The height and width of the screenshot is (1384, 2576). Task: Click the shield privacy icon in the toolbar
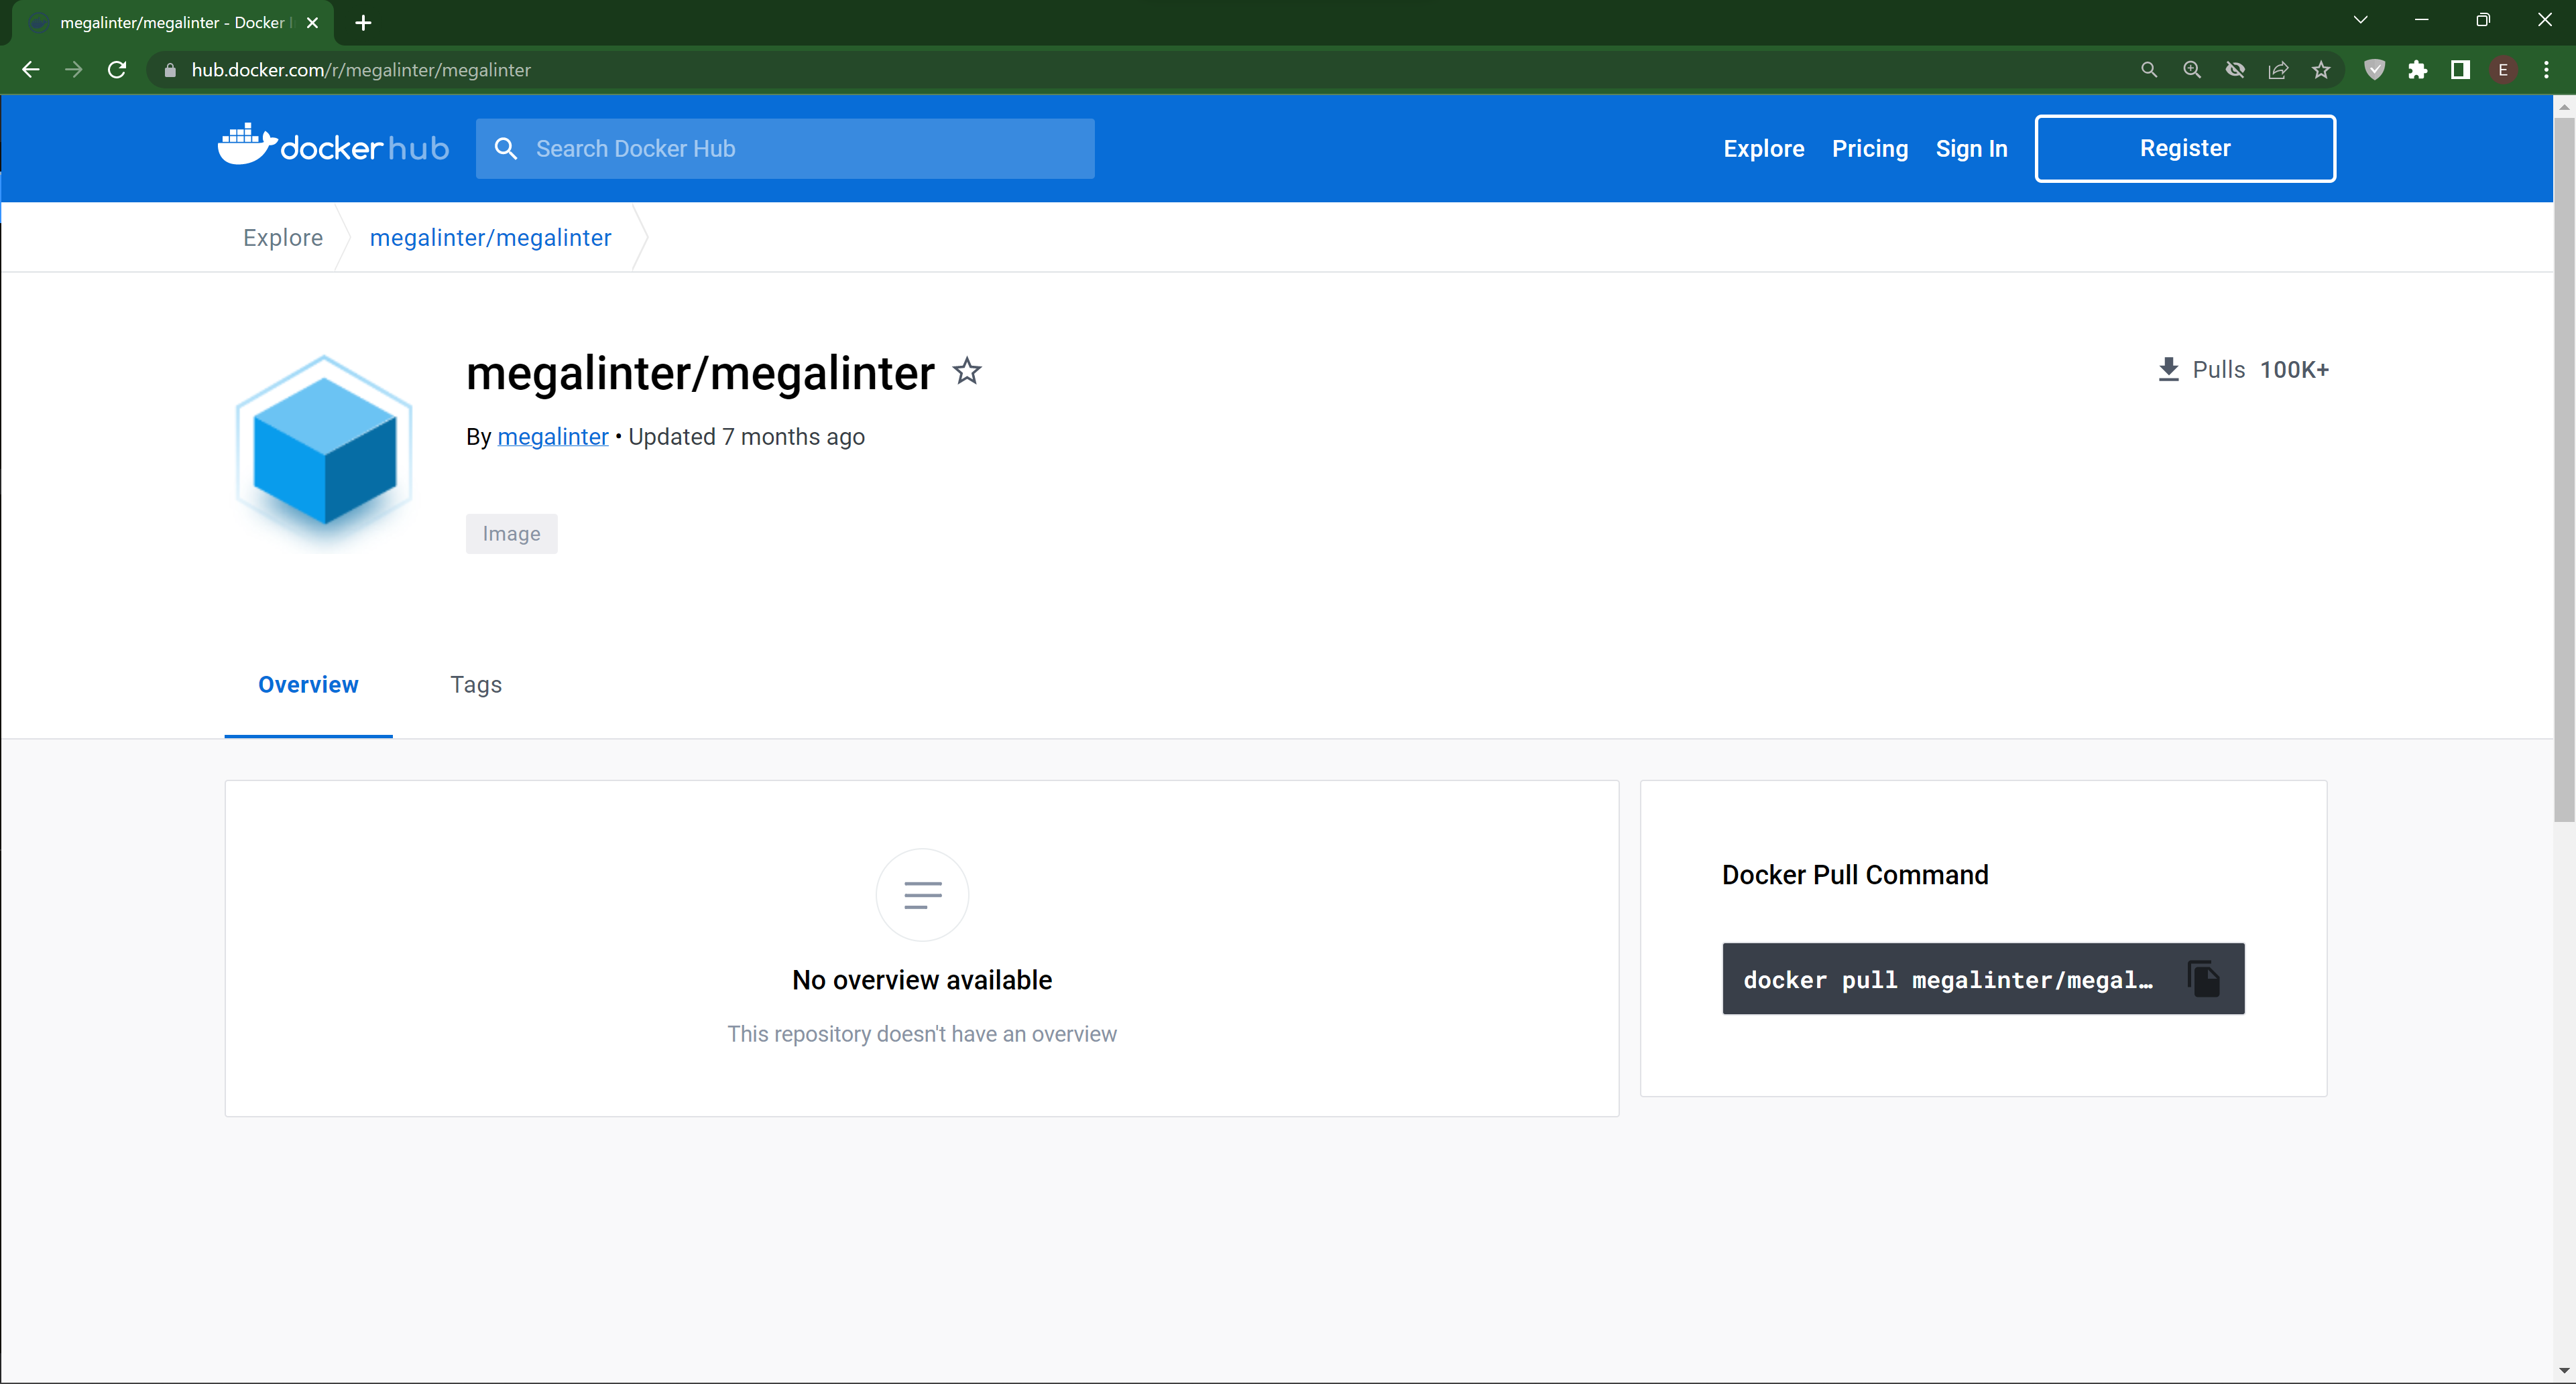coord(2375,69)
